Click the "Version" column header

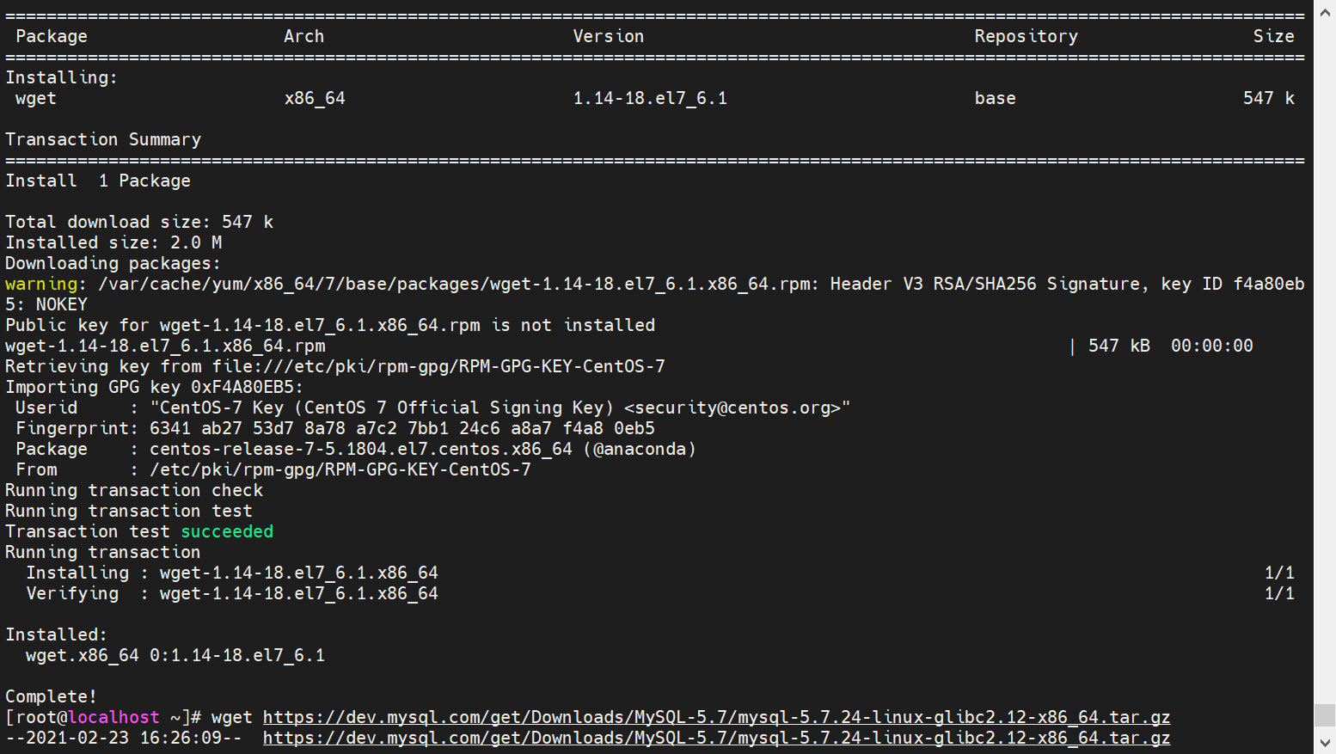608,36
